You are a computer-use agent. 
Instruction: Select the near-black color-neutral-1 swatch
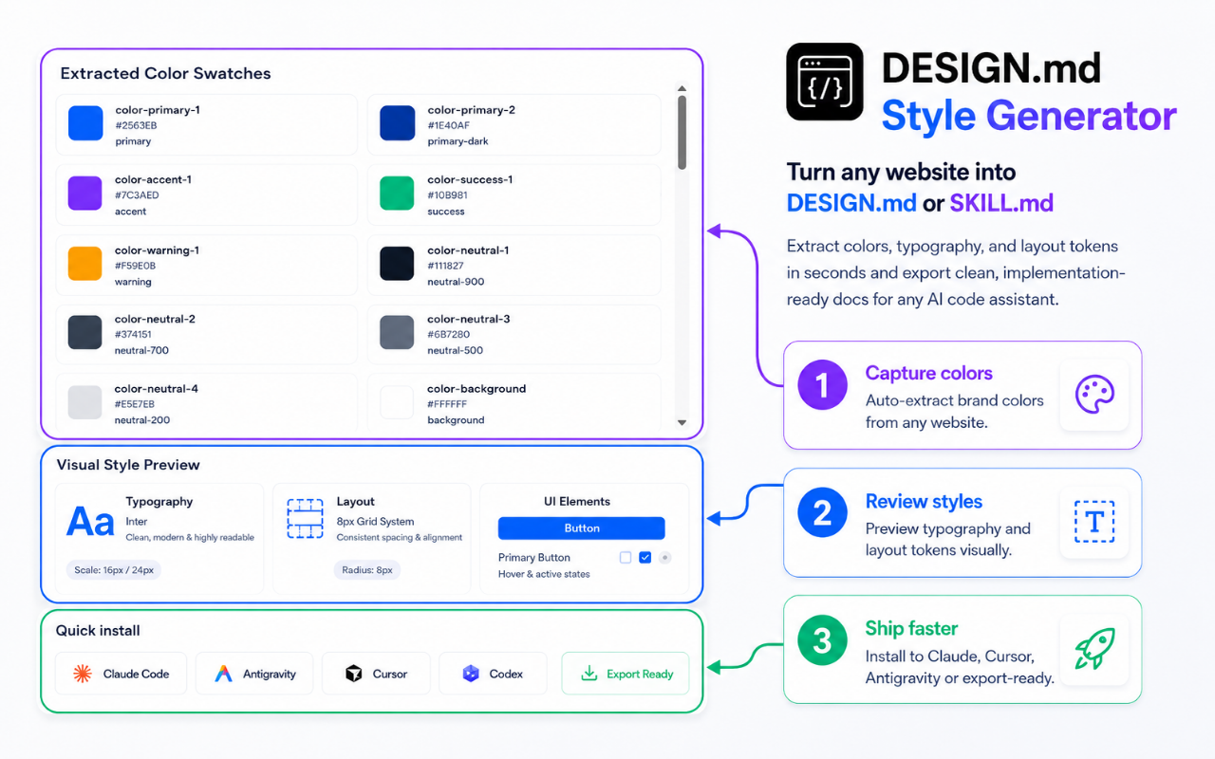tap(397, 264)
